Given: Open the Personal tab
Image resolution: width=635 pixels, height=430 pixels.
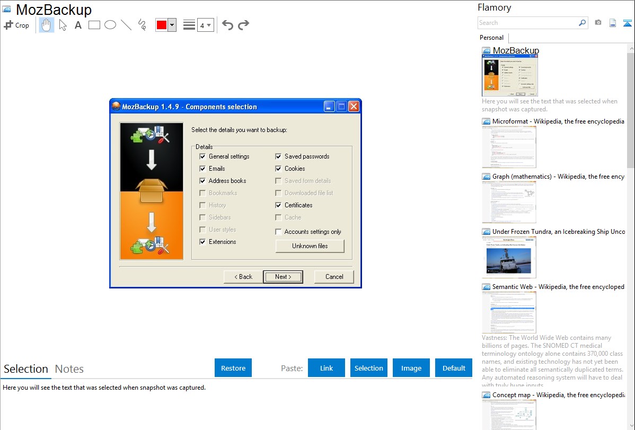Looking at the screenshot, I should tap(492, 37).
